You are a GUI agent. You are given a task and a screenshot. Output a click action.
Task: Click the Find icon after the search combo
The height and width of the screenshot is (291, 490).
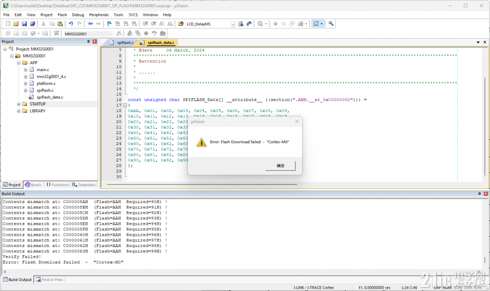pos(240,24)
